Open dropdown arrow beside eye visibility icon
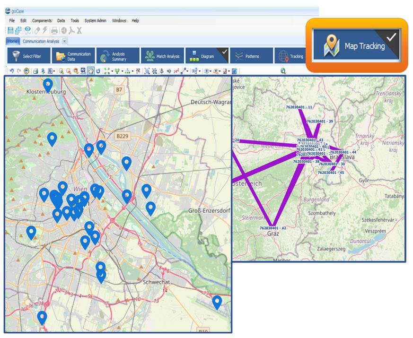Viewport: 413px width, 338px height. point(211,71)
